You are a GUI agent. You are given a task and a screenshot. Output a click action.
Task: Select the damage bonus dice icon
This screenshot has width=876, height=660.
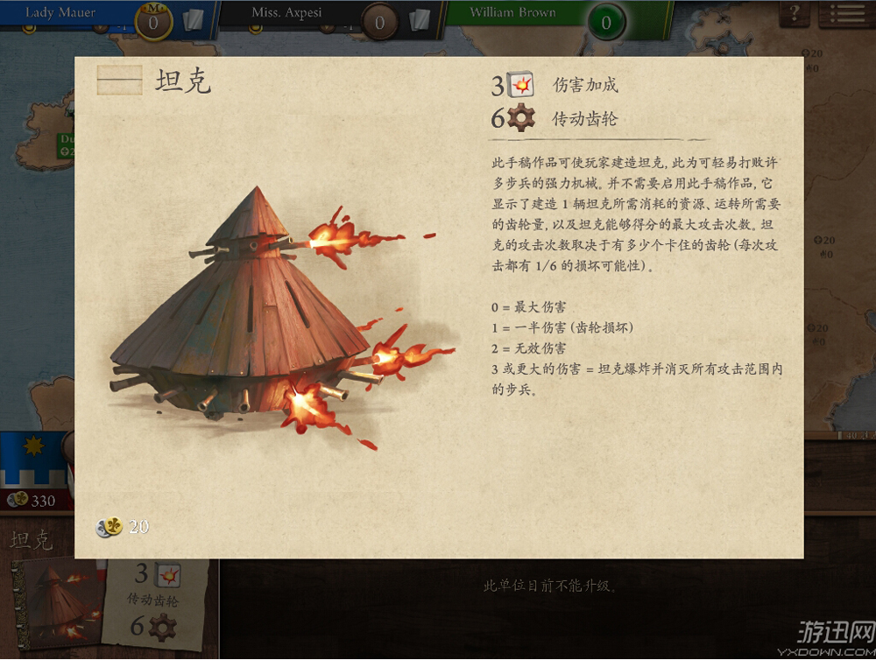pos(520,85)
